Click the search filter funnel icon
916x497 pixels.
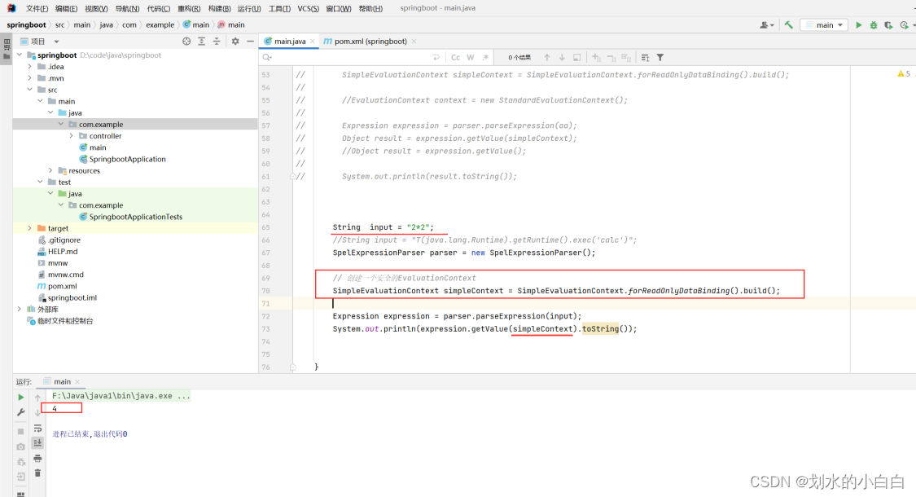[660, 57]
